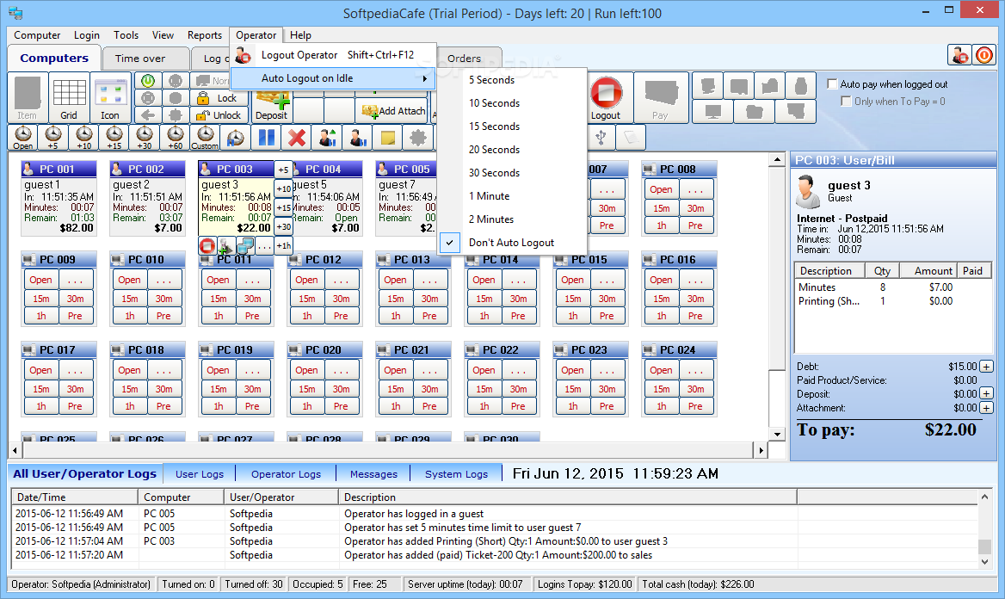
Task: Expand Auto Logout on Idle submenu
Action: (333, 78)
